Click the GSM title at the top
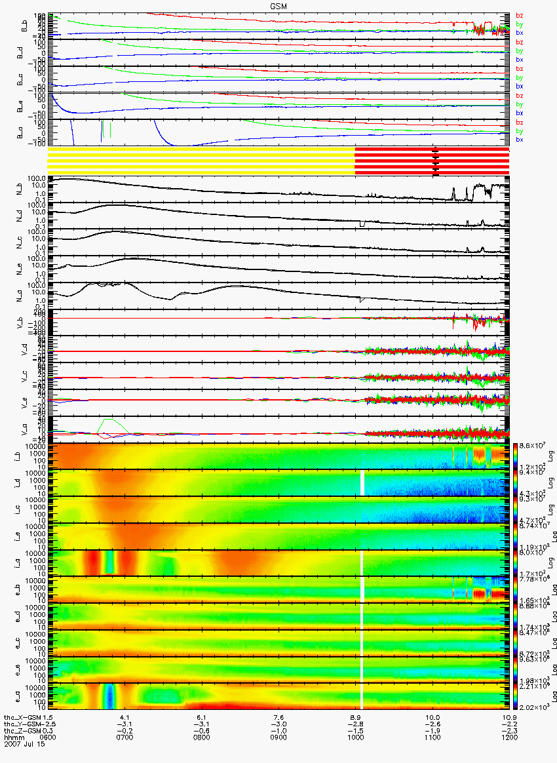557x763 pixels. pyautogui.click(x=278, y=6)
